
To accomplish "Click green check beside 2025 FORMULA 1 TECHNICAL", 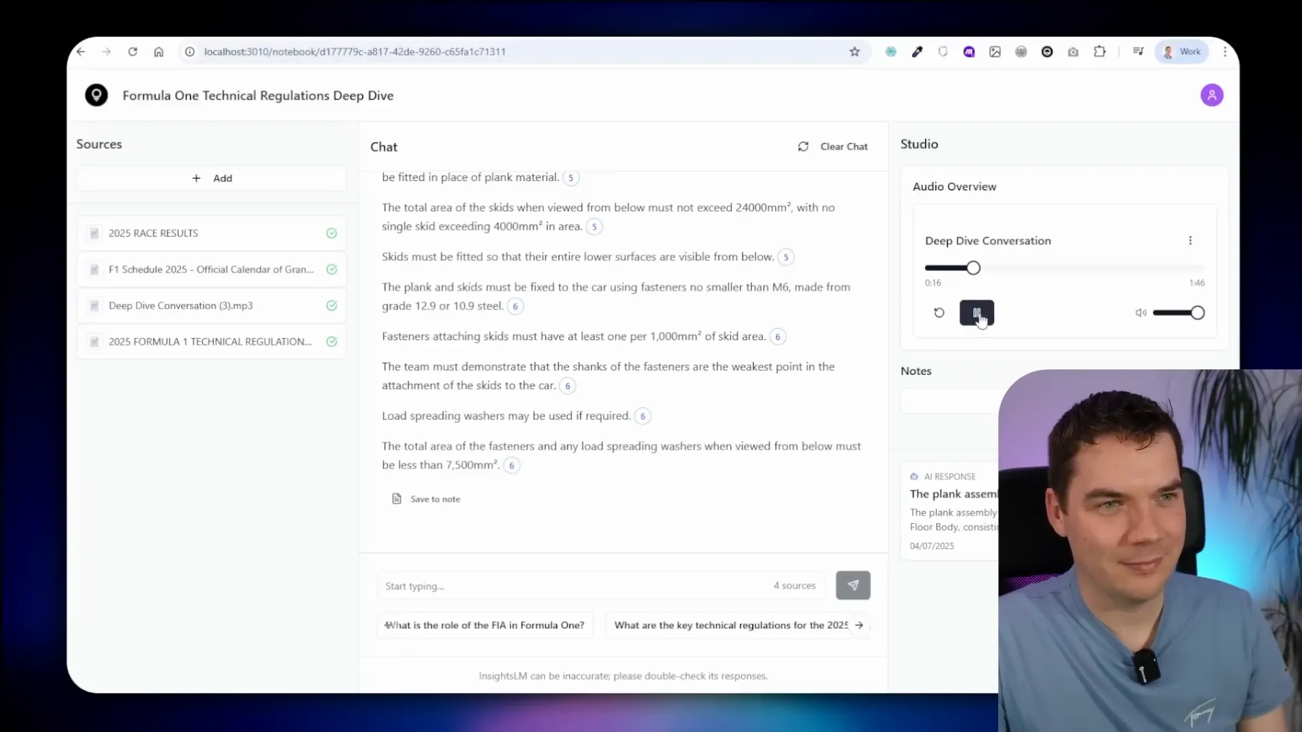I will point(332,342).
